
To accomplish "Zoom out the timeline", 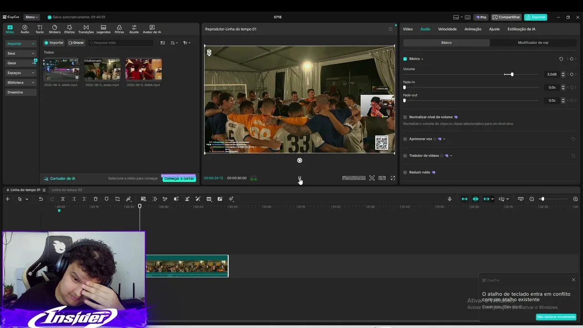I will click(532, 199).
